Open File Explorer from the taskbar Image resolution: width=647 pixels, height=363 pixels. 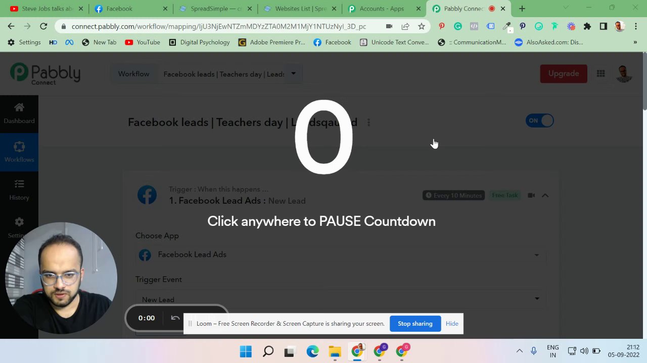tap(335, 351)
